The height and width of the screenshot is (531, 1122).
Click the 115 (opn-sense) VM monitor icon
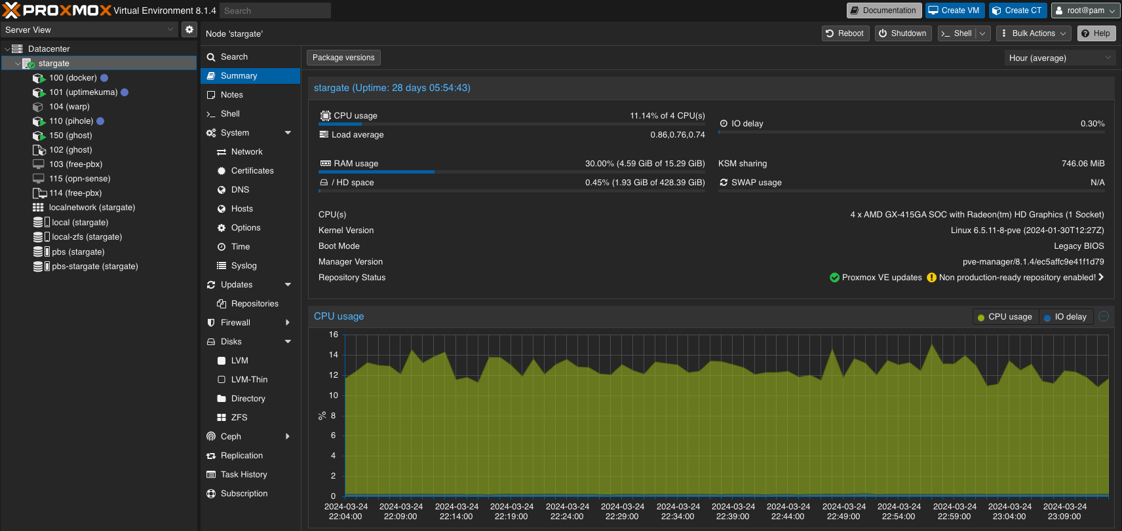click(39, 179)
